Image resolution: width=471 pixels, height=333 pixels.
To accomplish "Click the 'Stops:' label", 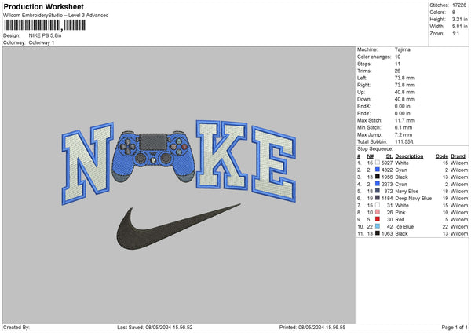I will pos(364,64).
